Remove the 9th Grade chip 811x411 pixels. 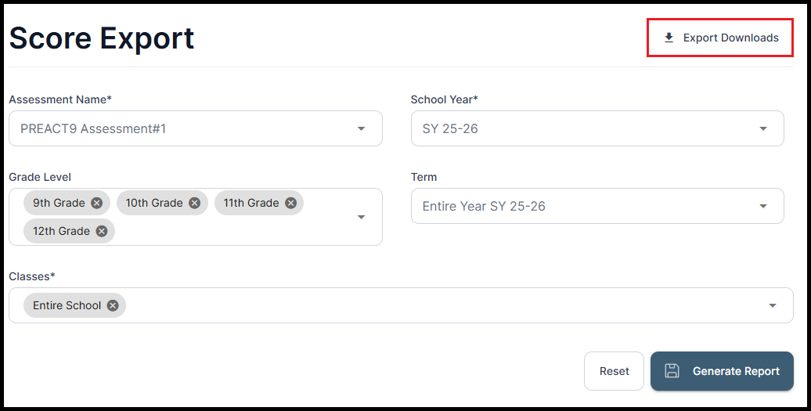[x=96, y=203]
